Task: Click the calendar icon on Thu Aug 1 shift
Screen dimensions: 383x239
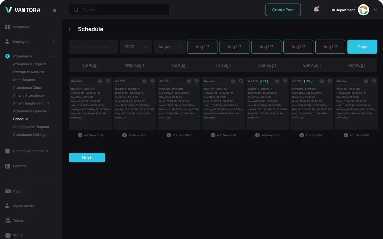Action: click(189, 81)
